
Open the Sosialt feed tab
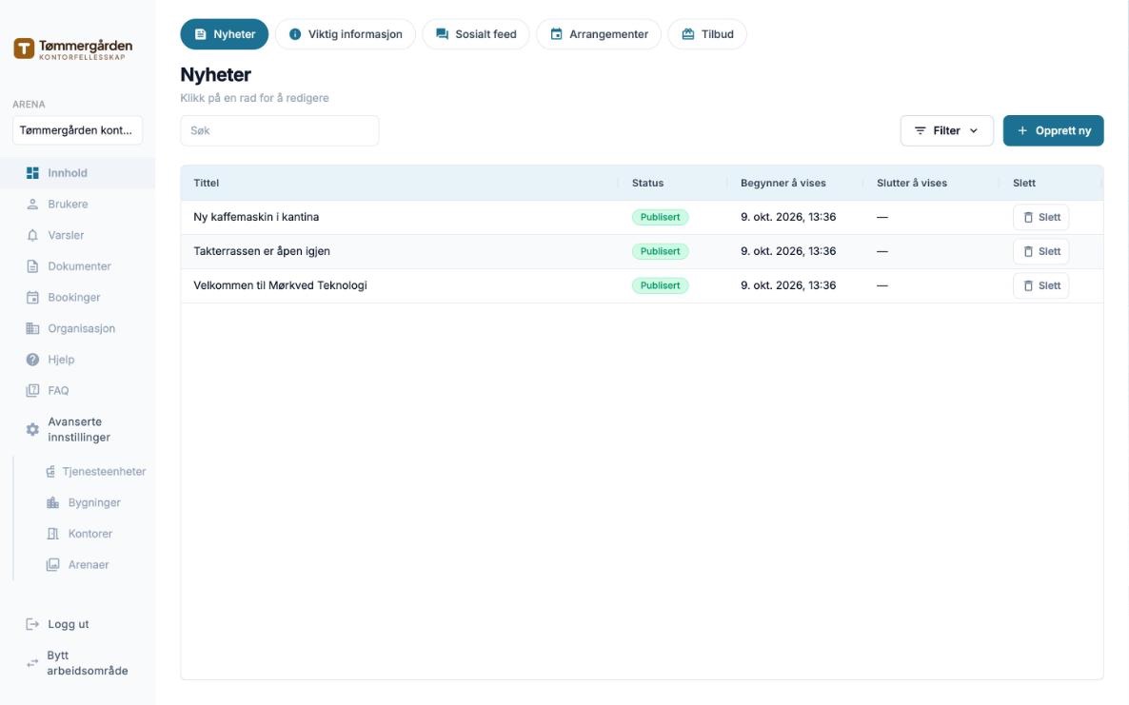(476, 34)
